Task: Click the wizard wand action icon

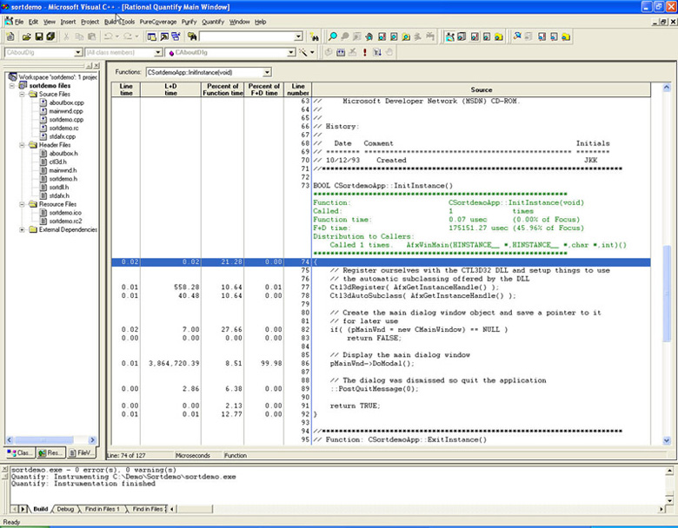Action: tap(302, 53)
